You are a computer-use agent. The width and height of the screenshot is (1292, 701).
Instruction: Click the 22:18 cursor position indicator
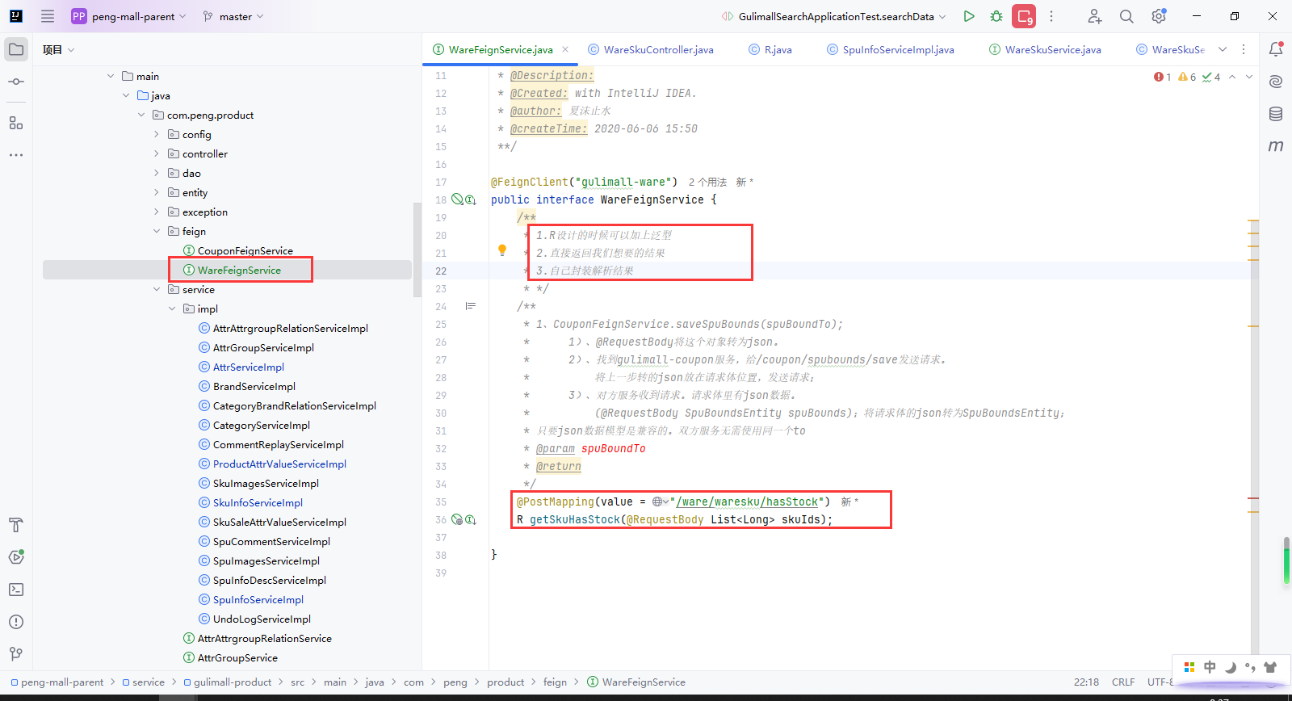(x=1086, y=682)
